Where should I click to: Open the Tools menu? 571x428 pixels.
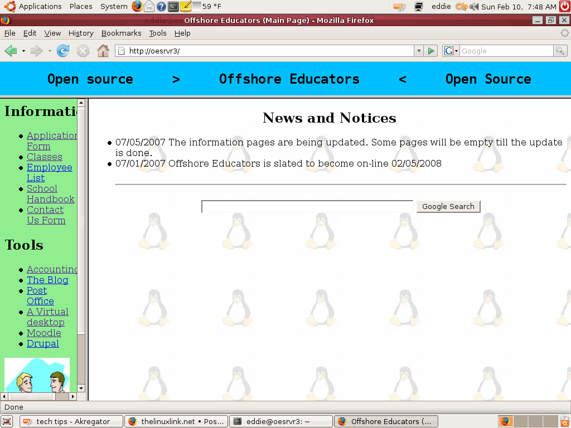tap(158, 33)
